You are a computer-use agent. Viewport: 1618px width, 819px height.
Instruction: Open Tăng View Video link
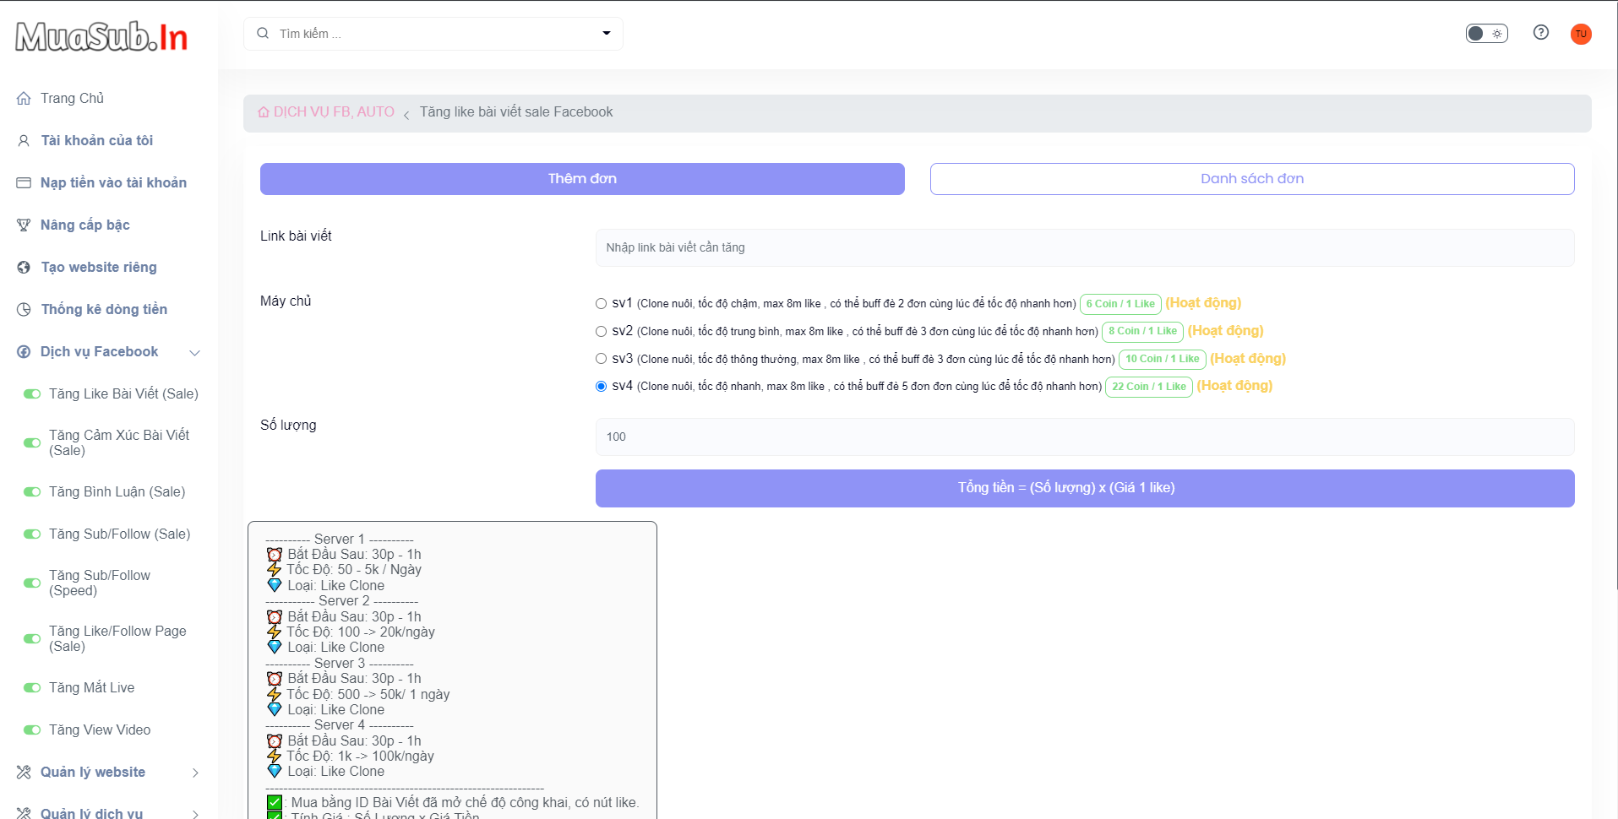pos(100,730)
